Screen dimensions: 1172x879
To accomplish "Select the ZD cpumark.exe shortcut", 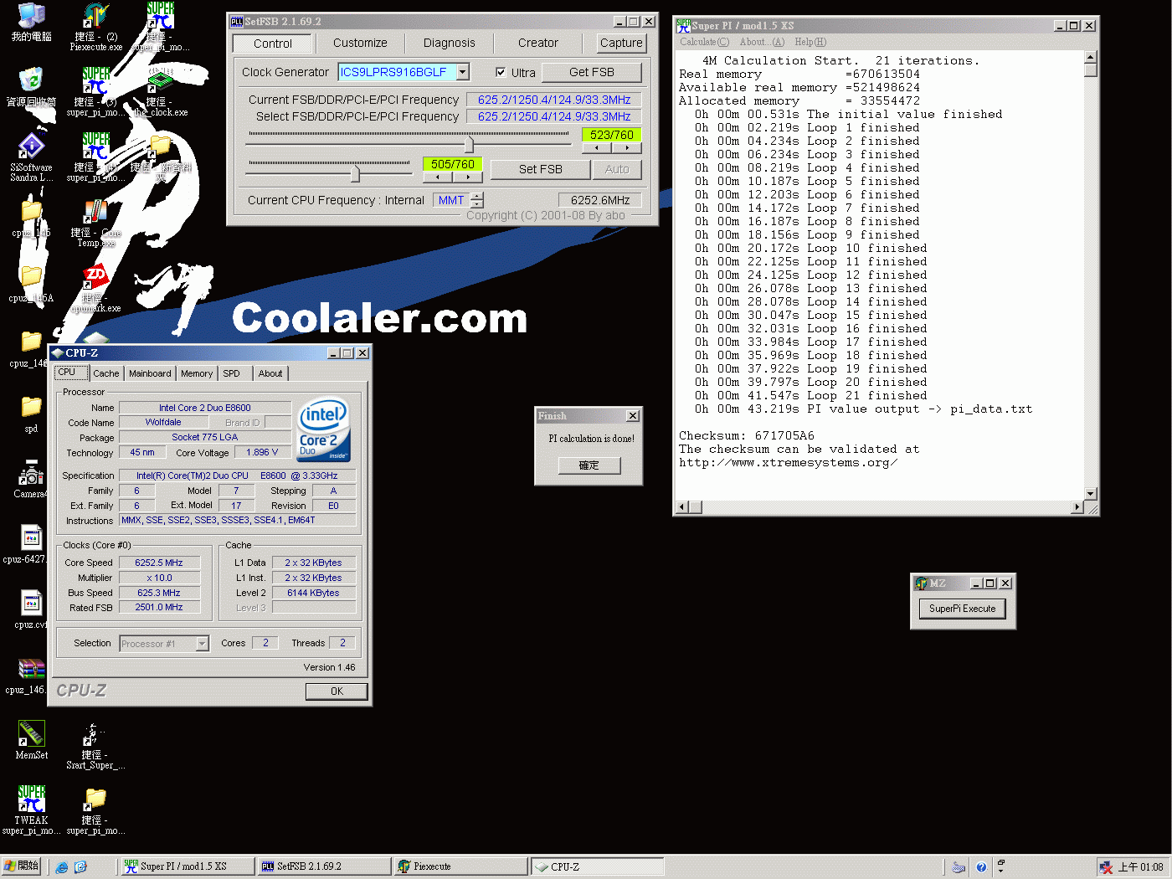I will [95, 287].
